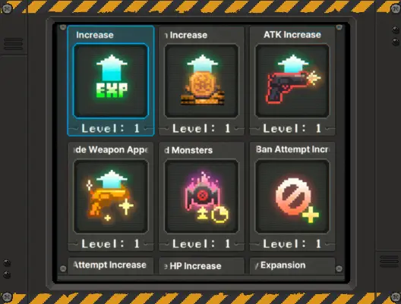401x304 pixels.
Task: Click the Monsters card title text
Action: pos(188,150)
